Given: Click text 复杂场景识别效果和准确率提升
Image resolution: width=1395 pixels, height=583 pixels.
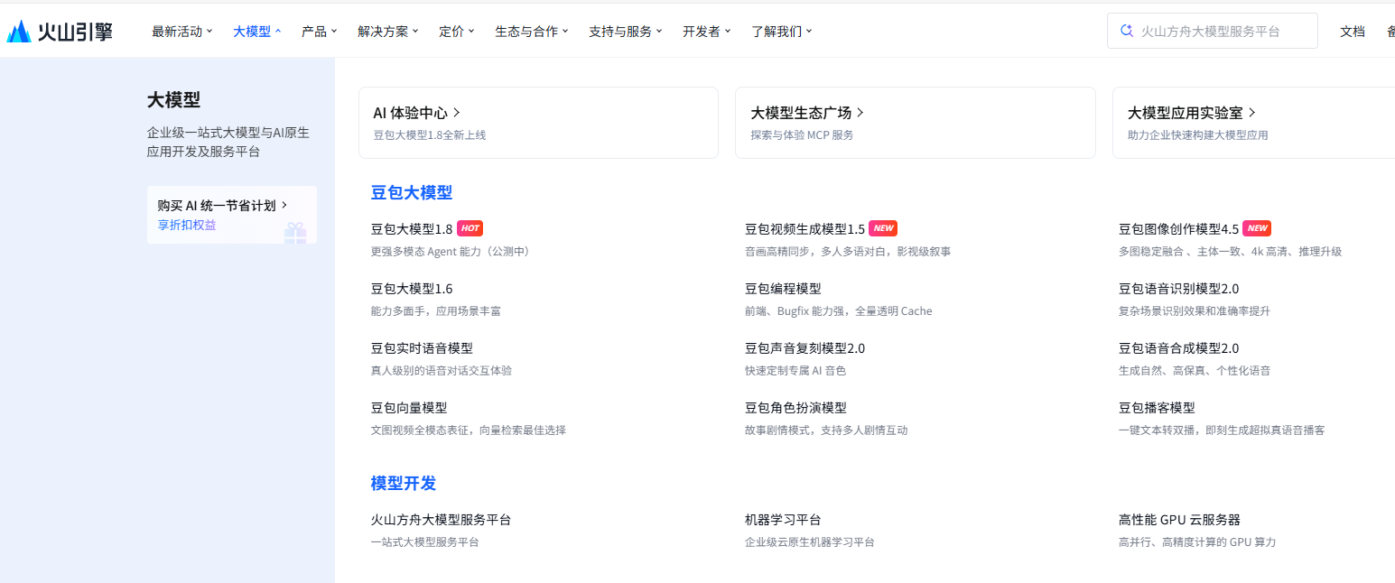Looking at the screenshot, I should tap(1194, 311).
